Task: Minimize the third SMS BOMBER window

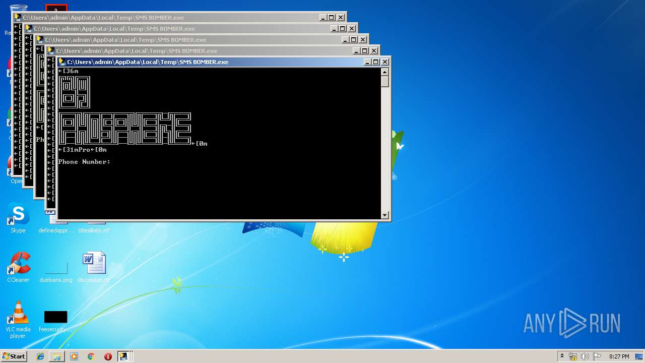Action: tap(346, 40)
